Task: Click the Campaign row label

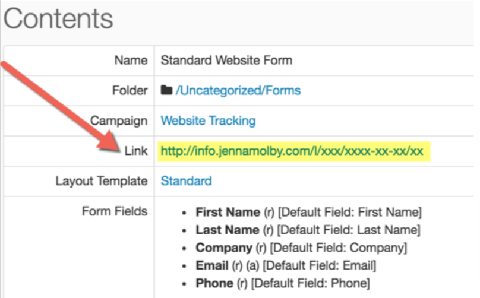Action: click(x=119, y=121)
